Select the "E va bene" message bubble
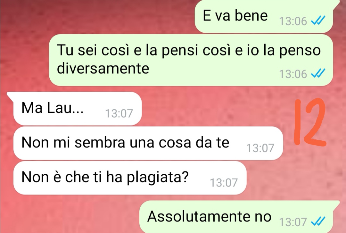The height and width of the screenshot is (233, 346). pos(264,16)
